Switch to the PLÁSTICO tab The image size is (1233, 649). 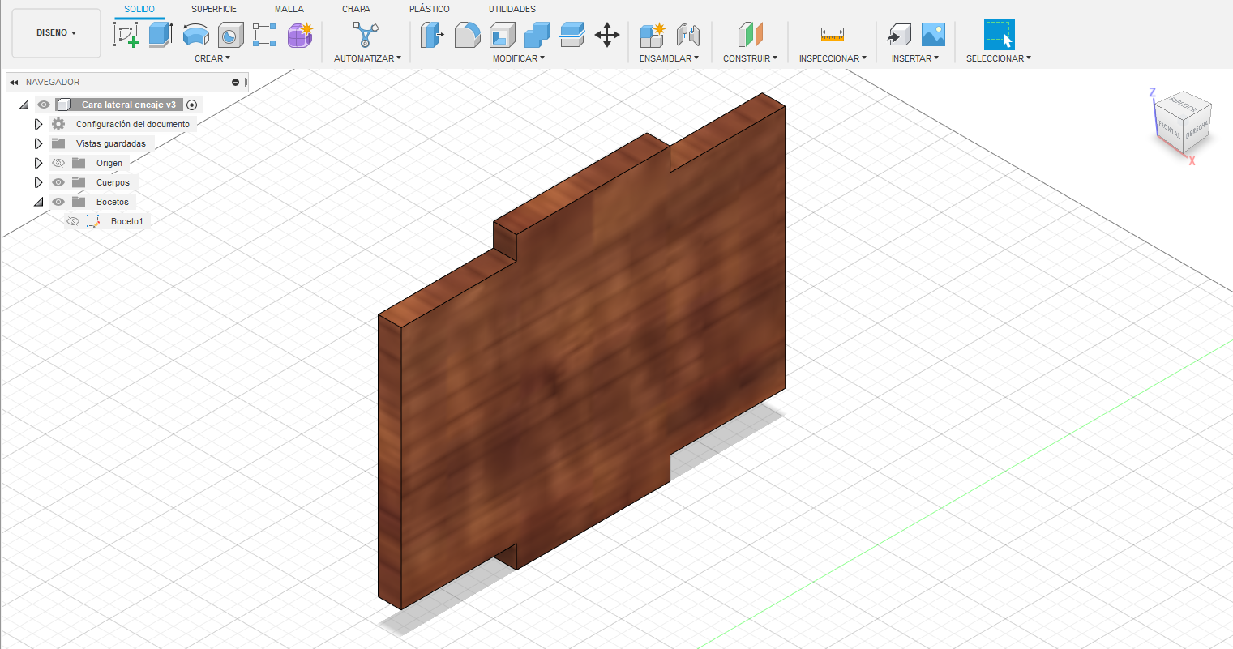(430, 9)
